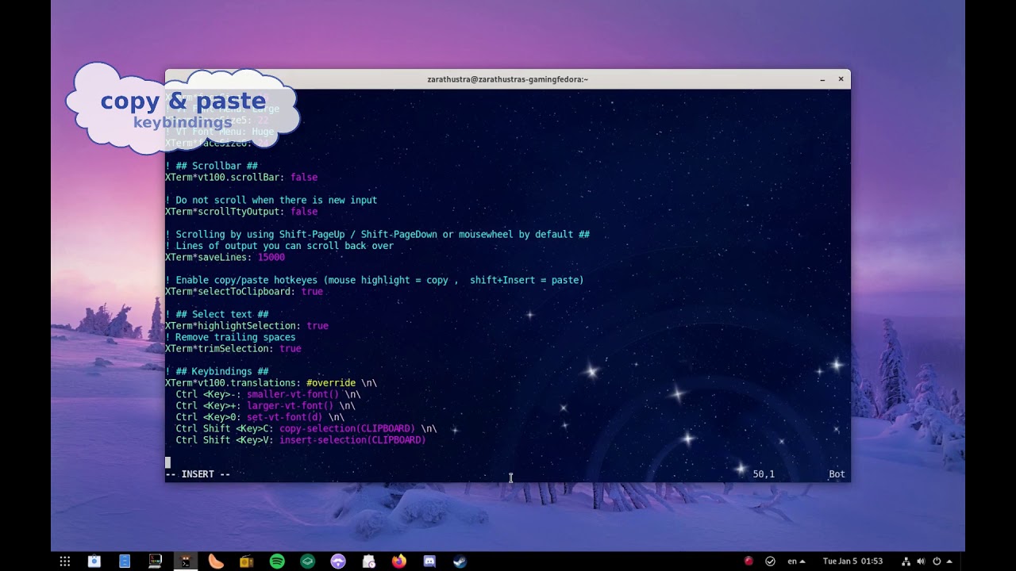
Task: Click the terminal title 'zarathustra@zarathustras-gamingfedora:~'
Action: tap(507, 79)
